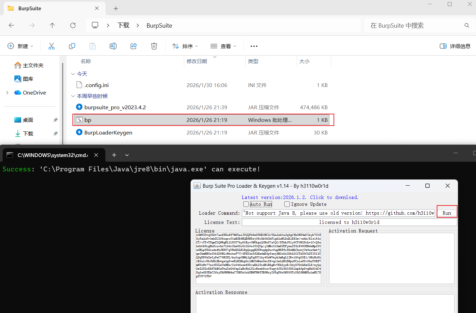Click the search magnifier icon
Viewport: 476px width, 313px height.
click(x=467, y=25)
